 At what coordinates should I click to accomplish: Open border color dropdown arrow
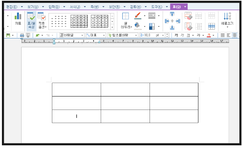pos(145,16)
